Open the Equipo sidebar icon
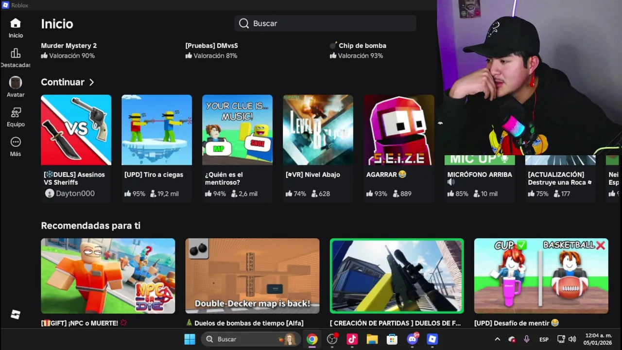The image size is (622, 350). [16, 112]
